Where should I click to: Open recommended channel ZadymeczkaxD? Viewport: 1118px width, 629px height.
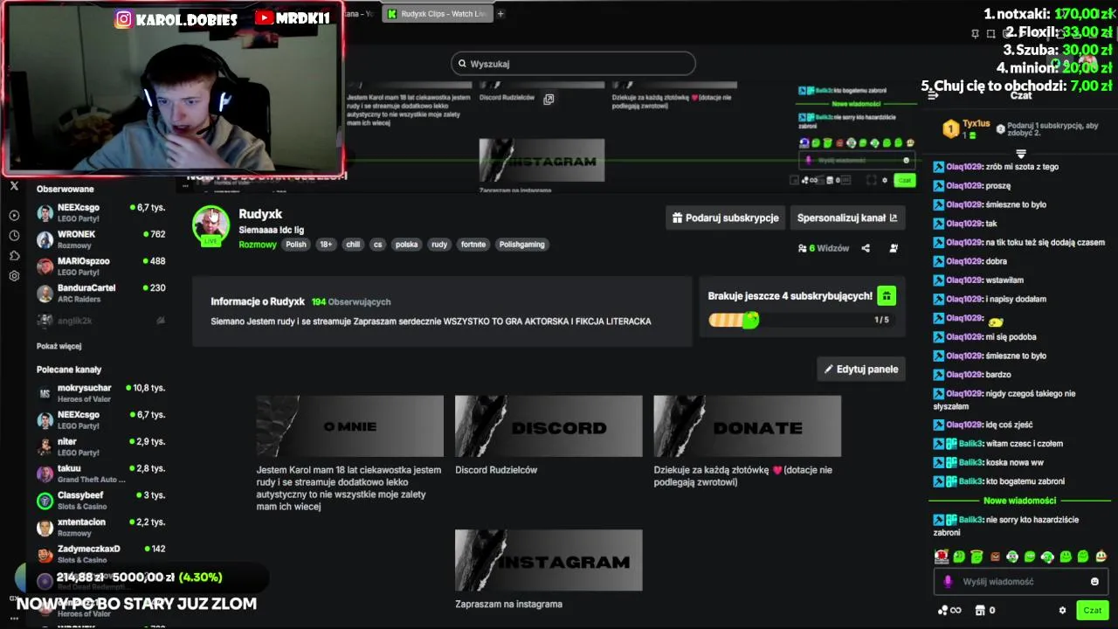coord(100,555)
